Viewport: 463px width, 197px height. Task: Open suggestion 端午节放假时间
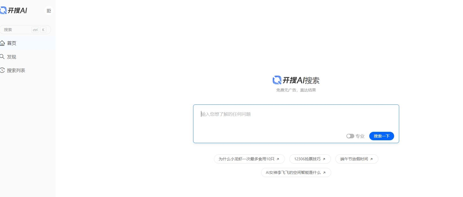coord(357,159)
